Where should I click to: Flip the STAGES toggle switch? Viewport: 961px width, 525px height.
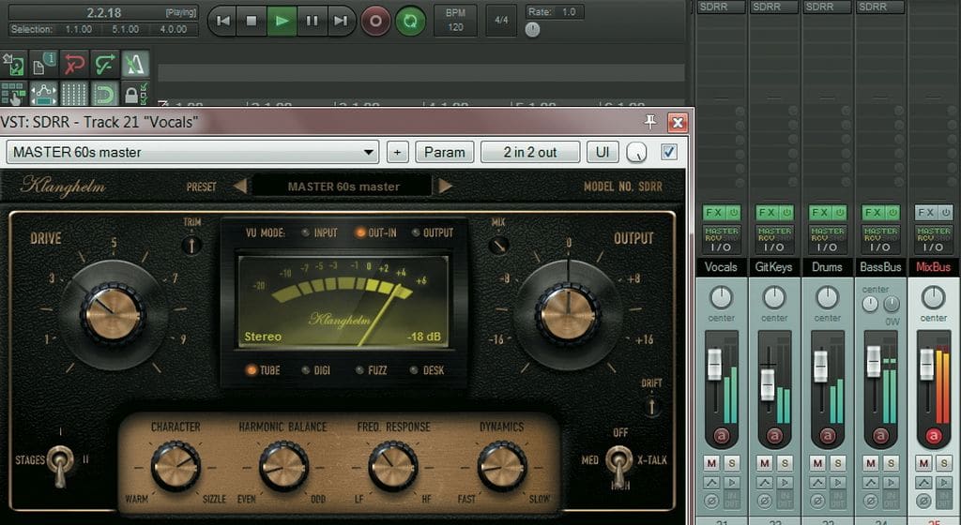(x=60, y=464)
